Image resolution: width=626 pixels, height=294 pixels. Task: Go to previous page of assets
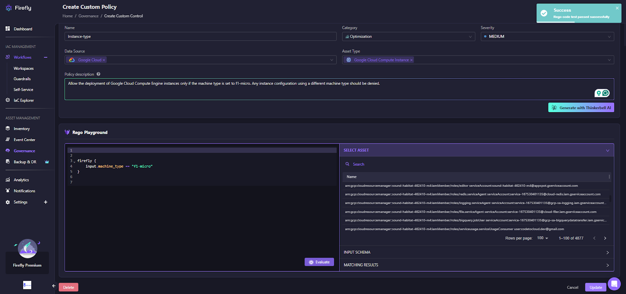point(594,238)
